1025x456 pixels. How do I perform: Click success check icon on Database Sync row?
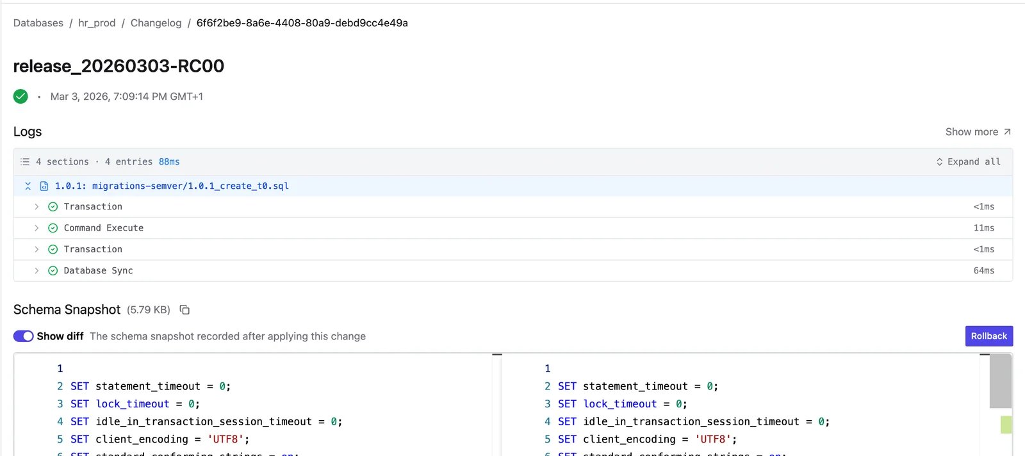[53, 271]
